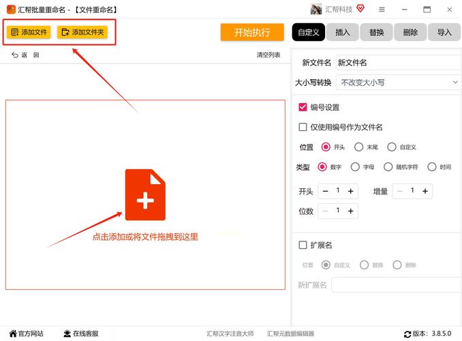The image size is (462, 341).
Task: Click the 汇帮科技 user avatar
Action: (x=316, y=9)
